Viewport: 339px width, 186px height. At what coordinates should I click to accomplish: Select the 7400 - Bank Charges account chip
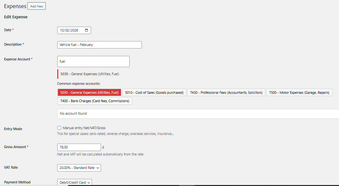95,101
